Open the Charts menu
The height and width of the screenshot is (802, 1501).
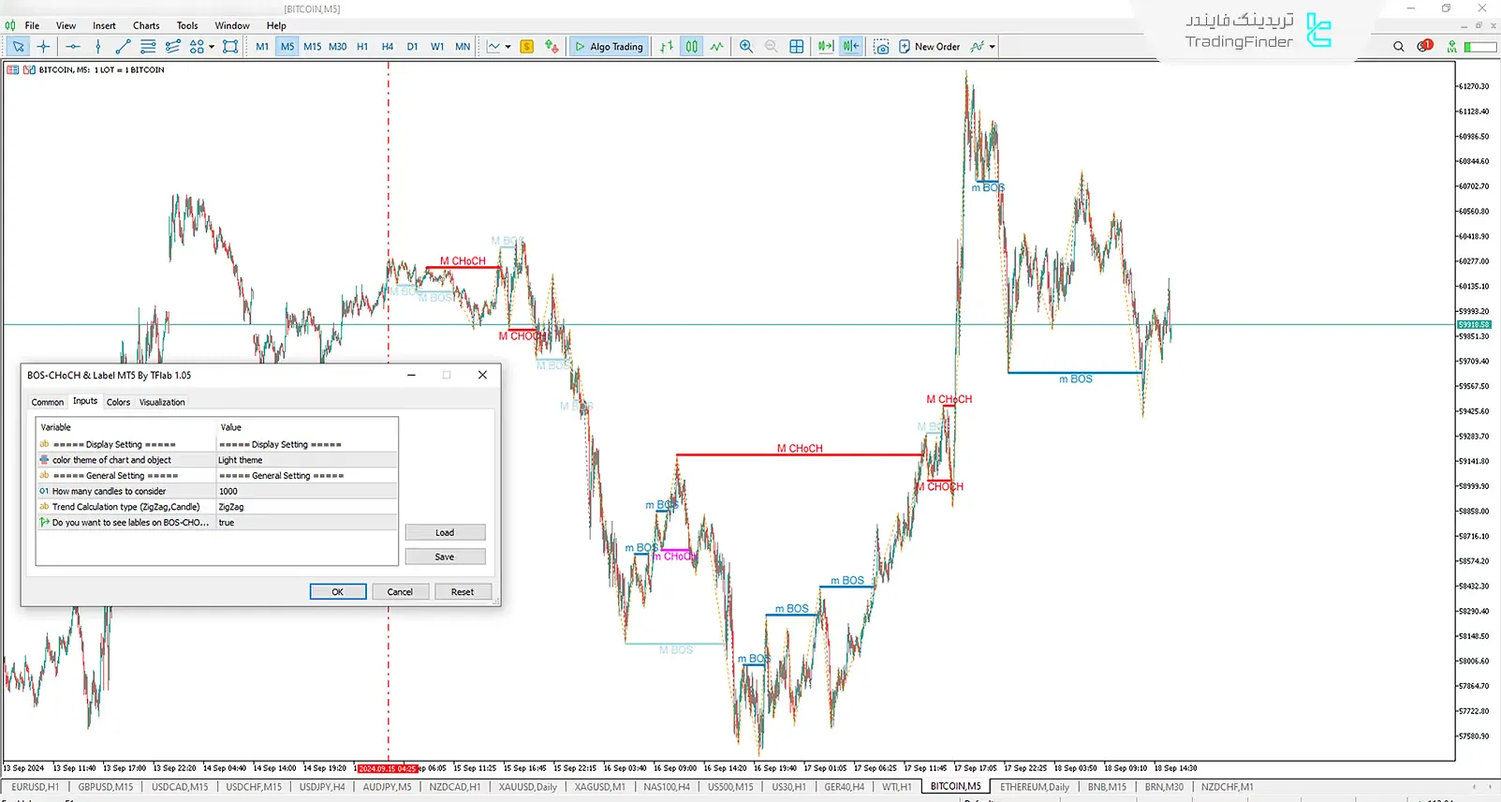click(x=146, y=25)
